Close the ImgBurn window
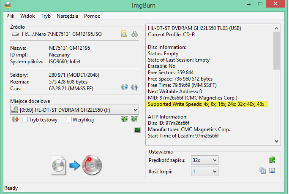 pyautogui.click(x=275, y=4)
